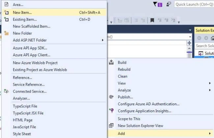Open Area option in the Add submenu

click(x=54, y=5)
